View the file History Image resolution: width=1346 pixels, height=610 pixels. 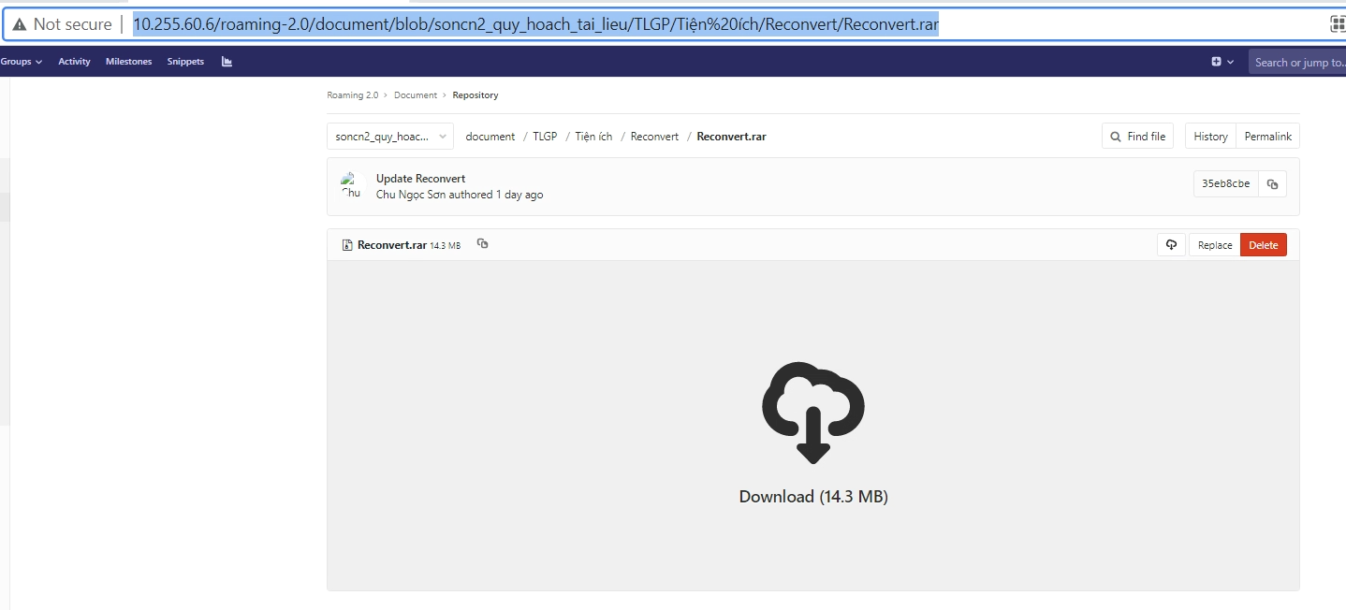point(1210,137)
